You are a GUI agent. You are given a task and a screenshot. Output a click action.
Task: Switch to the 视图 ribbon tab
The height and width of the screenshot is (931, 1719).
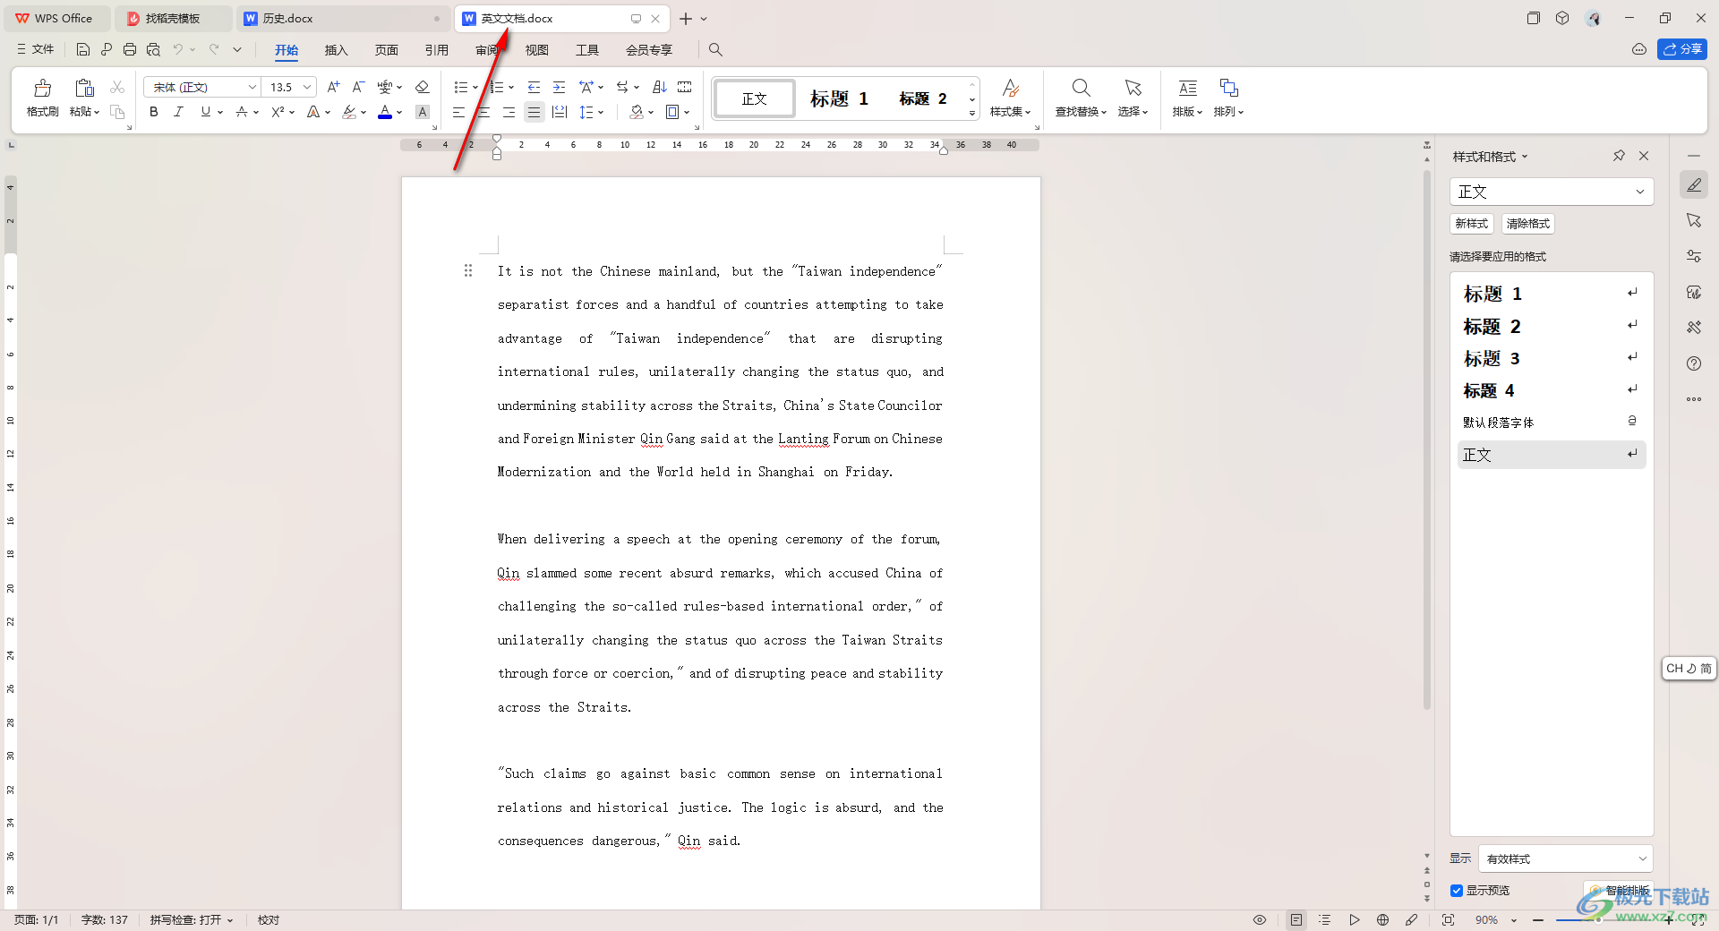coord(536,50)
